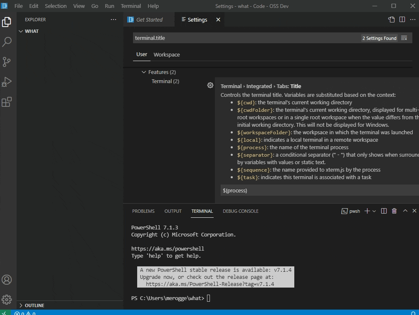Switch to the Workspace settings tab

(166, 54)
